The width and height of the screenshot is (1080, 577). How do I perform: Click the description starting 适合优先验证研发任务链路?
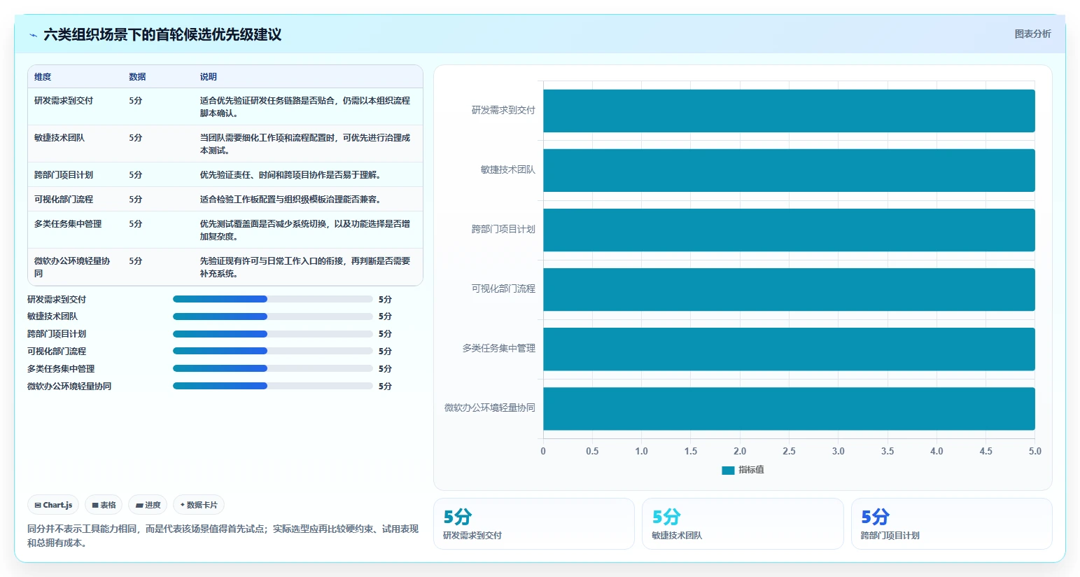coord(305,107)
